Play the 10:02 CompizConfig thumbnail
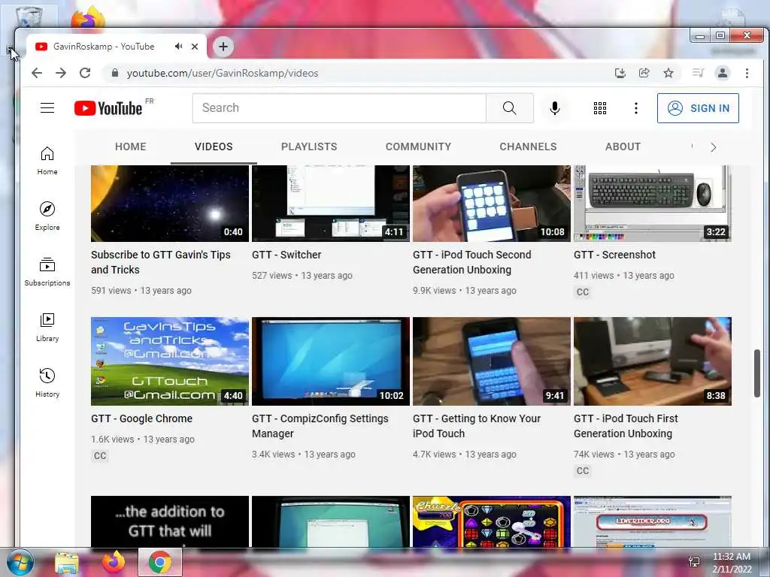Viewport: 770px width, 577px height. coord(331,361)
